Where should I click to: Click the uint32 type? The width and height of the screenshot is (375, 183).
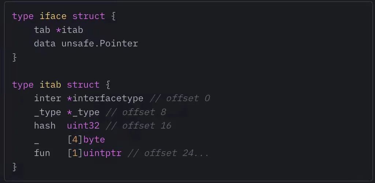point(83,126)
